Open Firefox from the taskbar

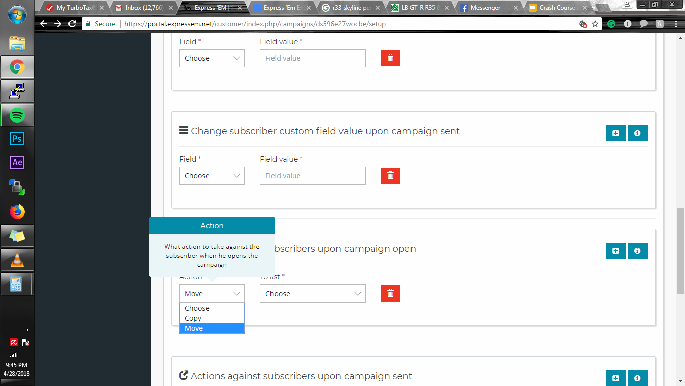17,212
